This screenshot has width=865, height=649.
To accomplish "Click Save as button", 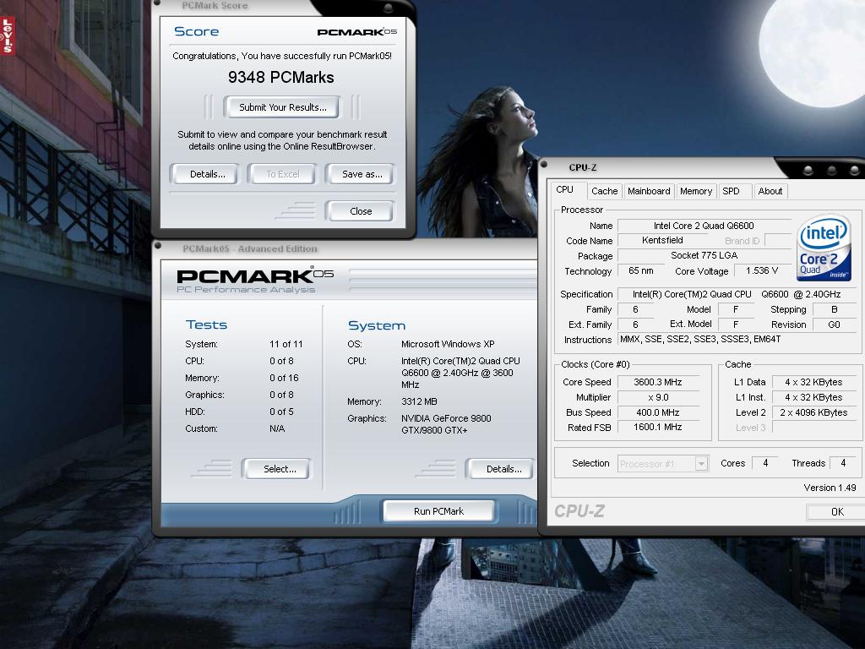I will (x=361, y=174).
